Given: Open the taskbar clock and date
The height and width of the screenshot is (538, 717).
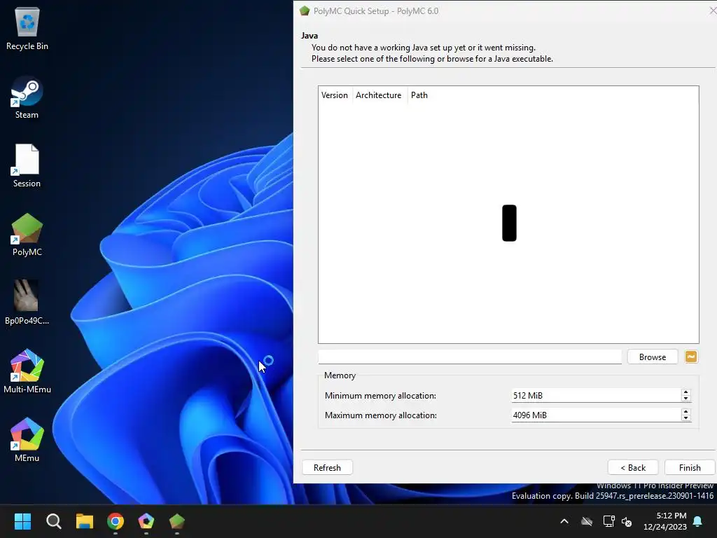Looking at the screenshot, I should pos(665,521).
